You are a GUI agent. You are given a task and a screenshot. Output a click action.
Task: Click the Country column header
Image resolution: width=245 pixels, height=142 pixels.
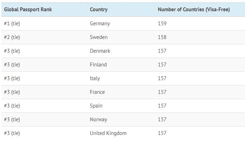98,9
